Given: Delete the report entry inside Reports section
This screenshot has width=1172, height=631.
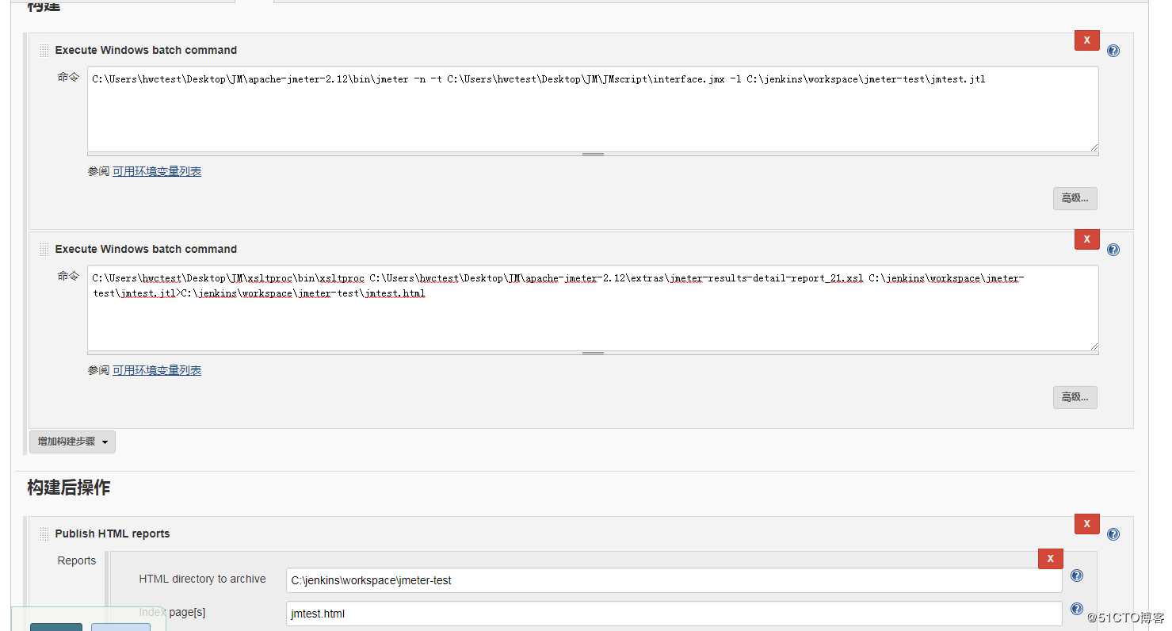Looking at the screenshot, I should (1050, 559).
